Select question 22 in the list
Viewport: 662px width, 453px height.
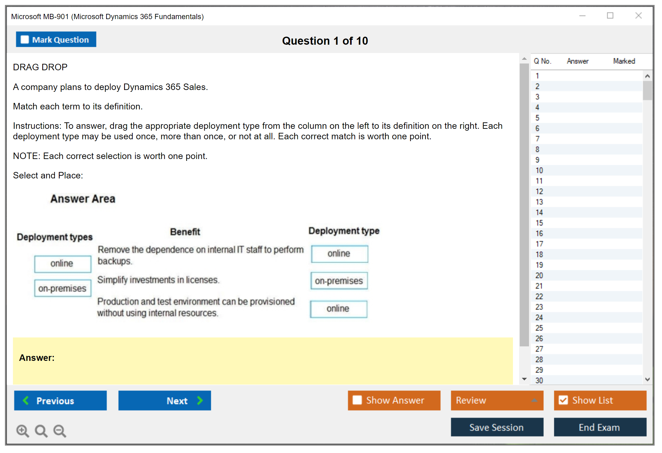coord(539,296)
